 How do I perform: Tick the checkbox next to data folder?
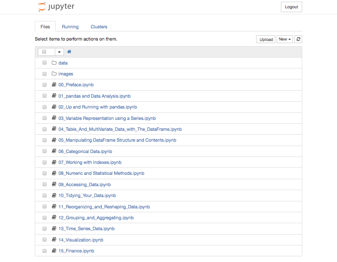tap(44, 63)
